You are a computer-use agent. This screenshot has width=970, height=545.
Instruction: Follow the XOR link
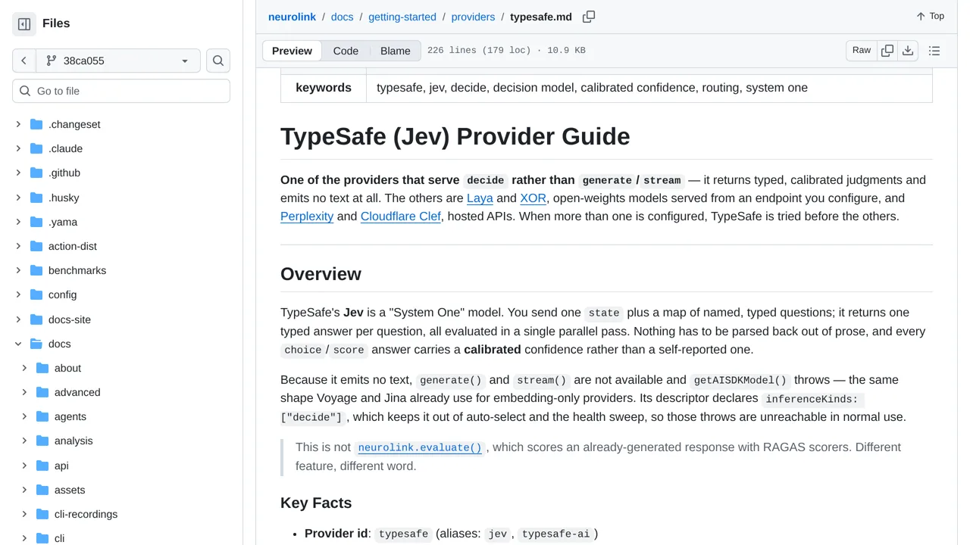click(533, 198)
